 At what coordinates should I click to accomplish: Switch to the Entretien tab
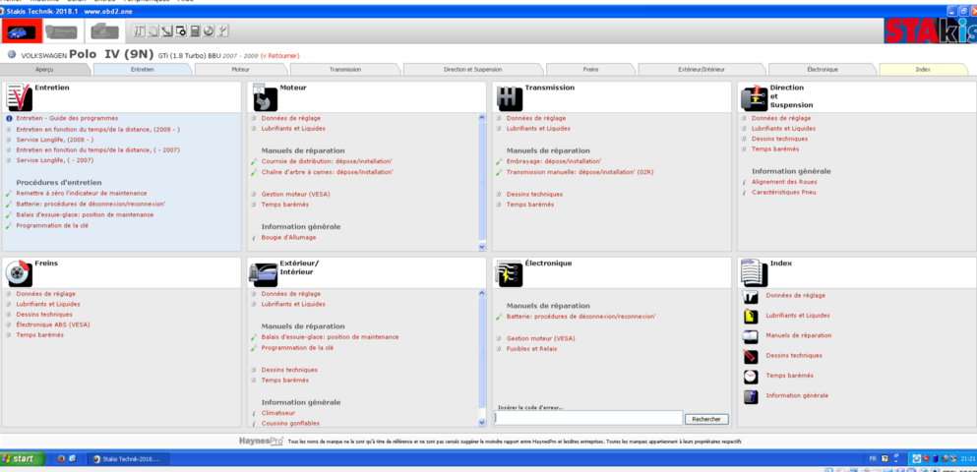(143, 70)
